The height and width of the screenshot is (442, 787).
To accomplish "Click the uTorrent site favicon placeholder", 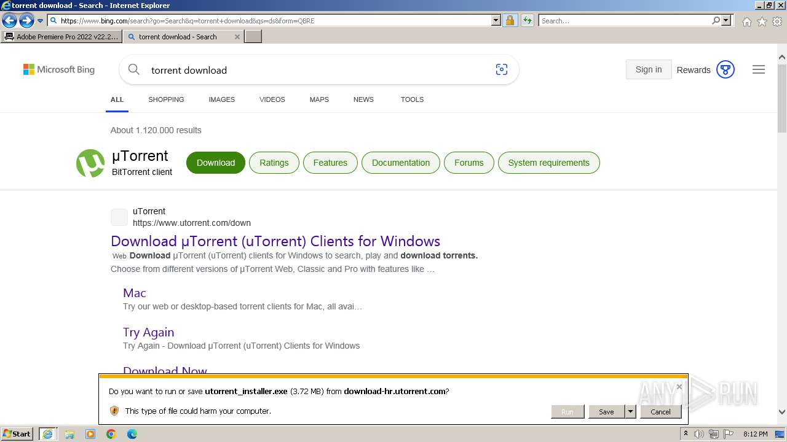I will 119,217.
